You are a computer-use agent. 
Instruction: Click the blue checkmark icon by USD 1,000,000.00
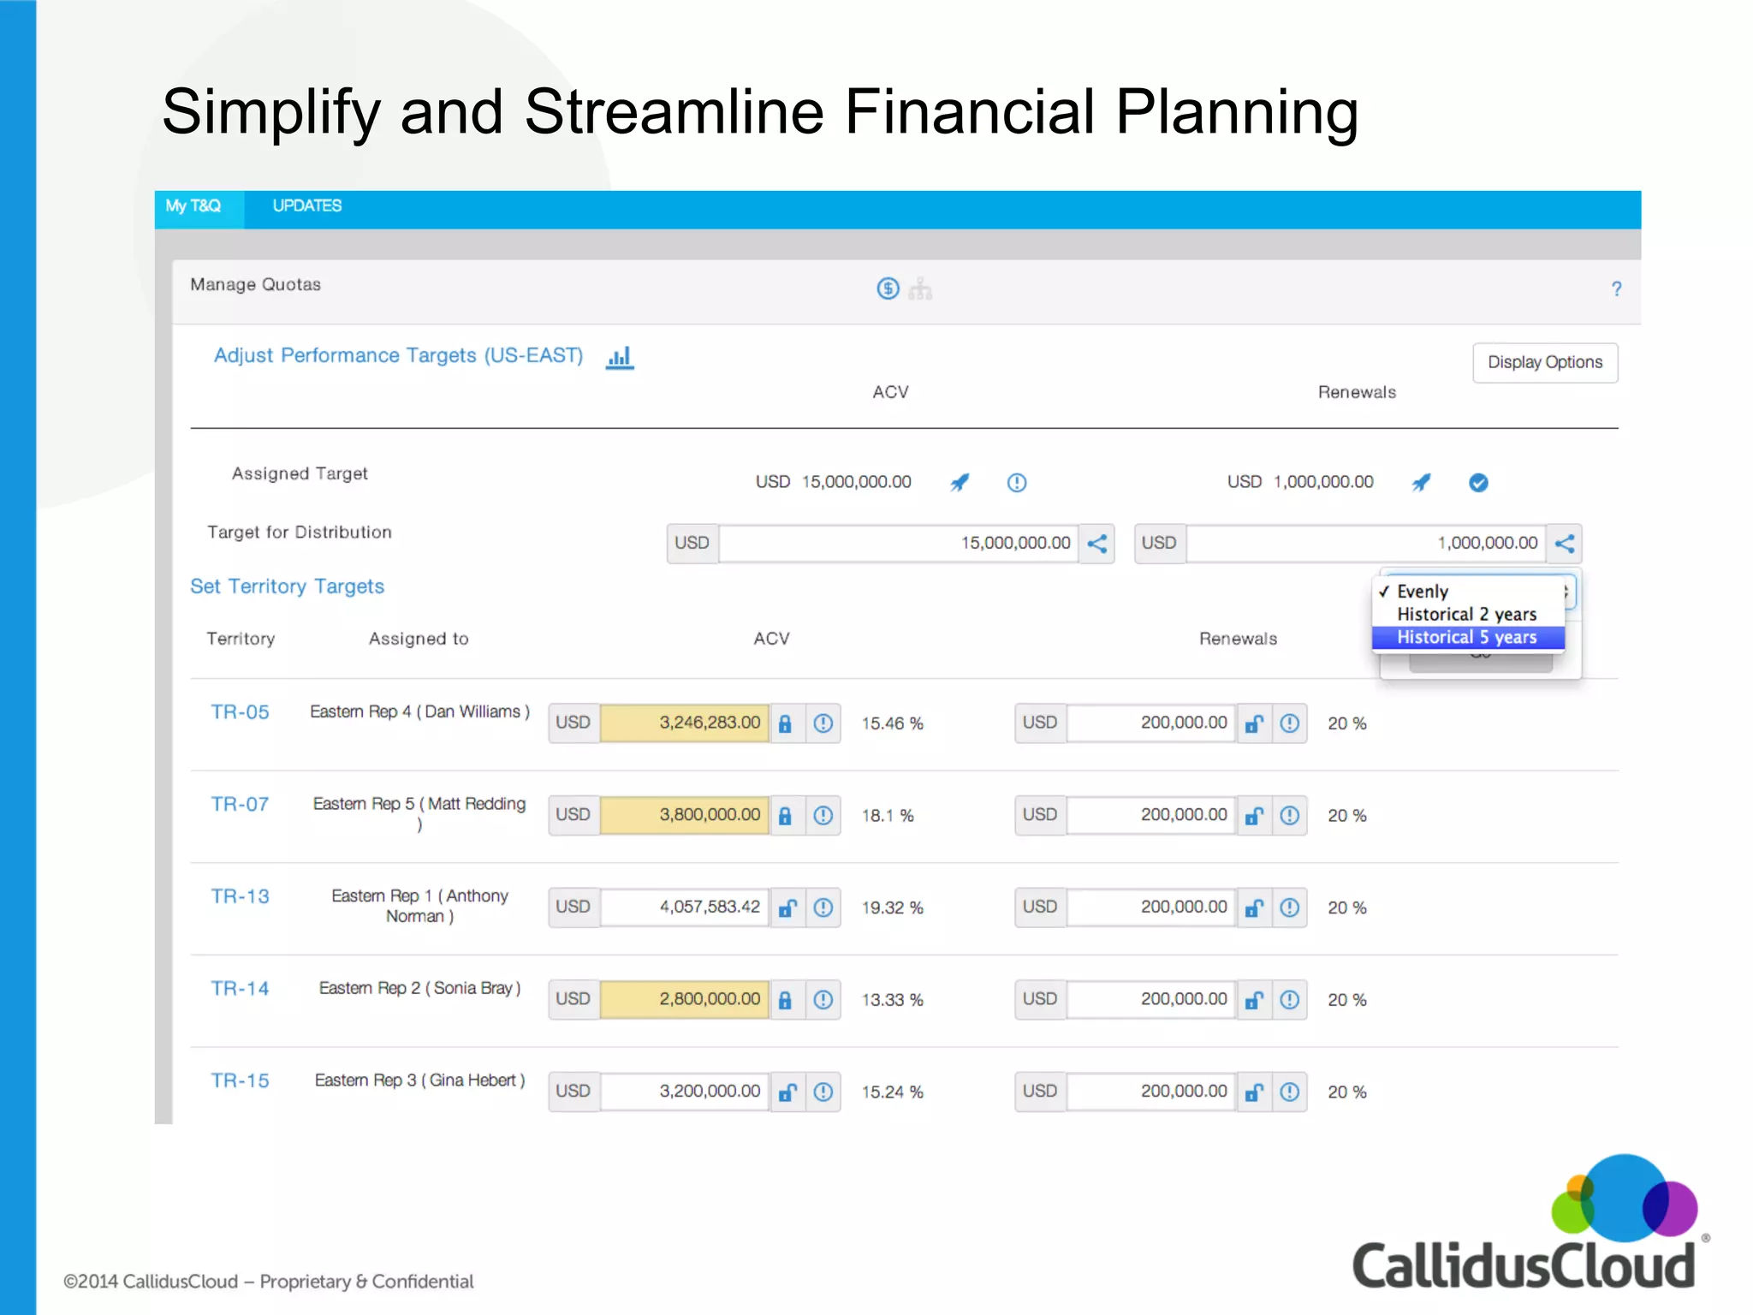click(x=1478, y=483)
